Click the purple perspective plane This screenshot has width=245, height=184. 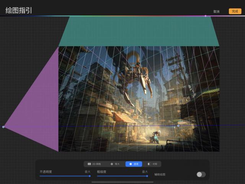click(x=38, y=111)
